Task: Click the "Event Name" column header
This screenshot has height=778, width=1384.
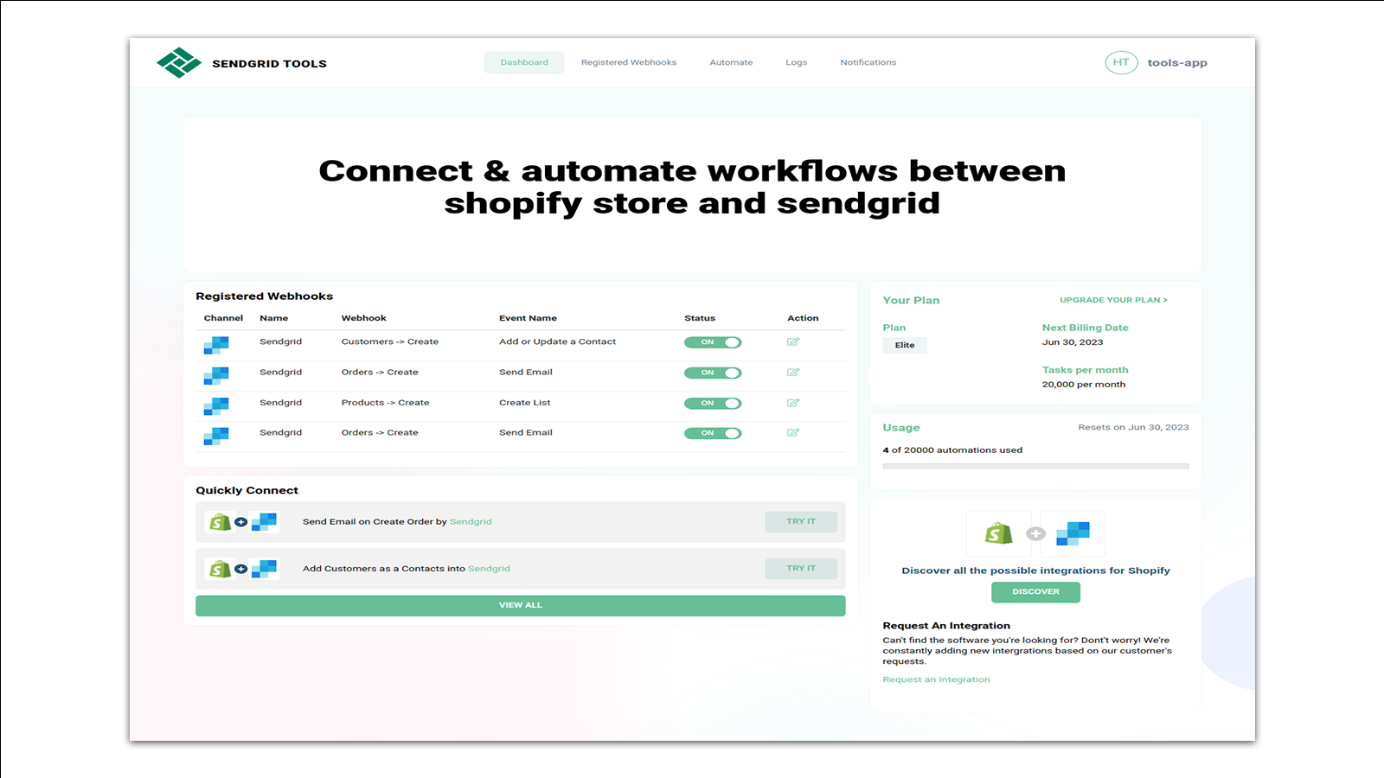Action: point(528,318)
